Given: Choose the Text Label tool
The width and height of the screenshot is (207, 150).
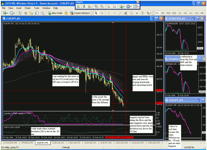Looking at the screenshot, I should 142,13.
